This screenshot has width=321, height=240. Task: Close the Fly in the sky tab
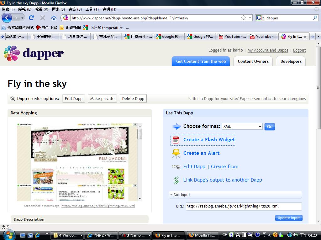pyautogui.click(x=305, y=37)
